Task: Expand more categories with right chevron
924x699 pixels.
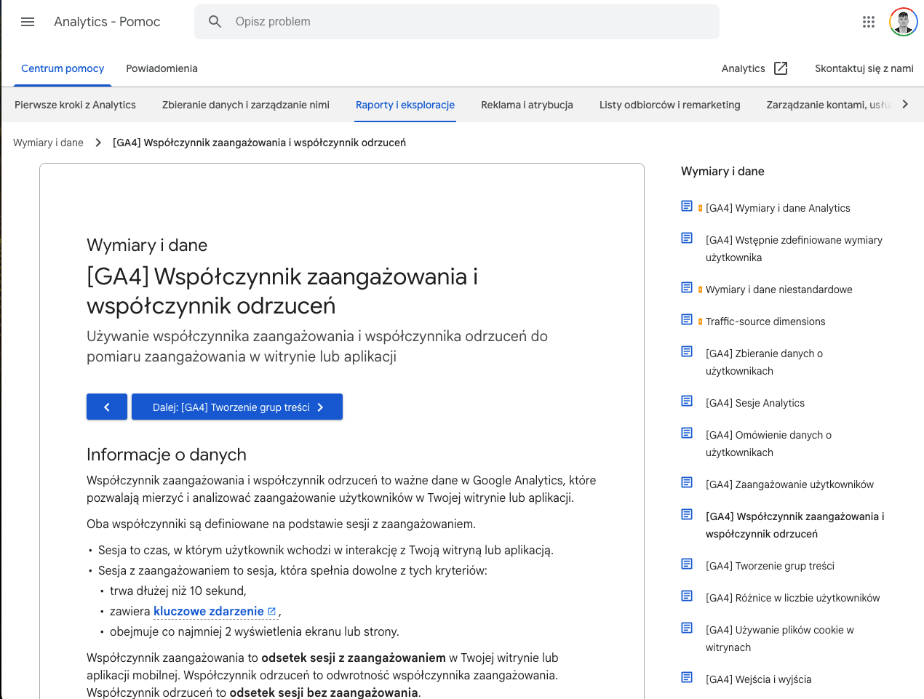Action: click(905, 104)
